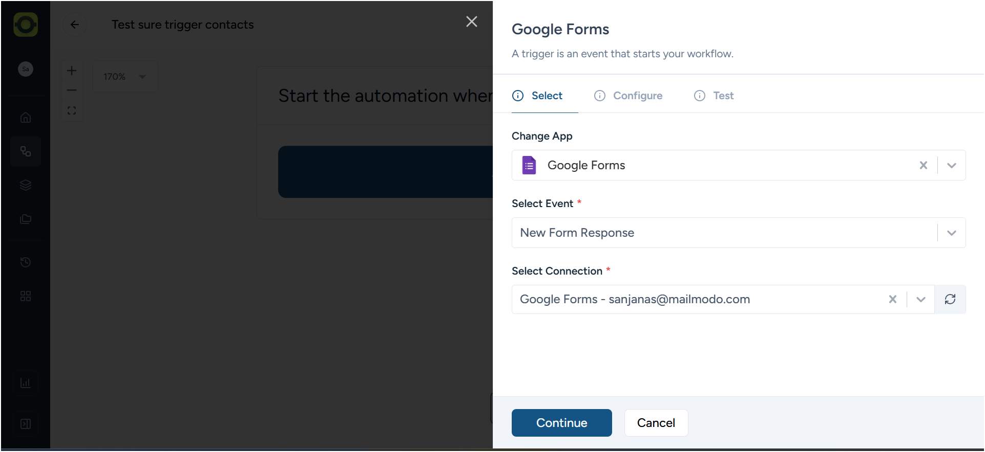Open the analytics chart sidebar icon
Image resolution: width=985 pixels, height=452 pixels.
(26, 383)
